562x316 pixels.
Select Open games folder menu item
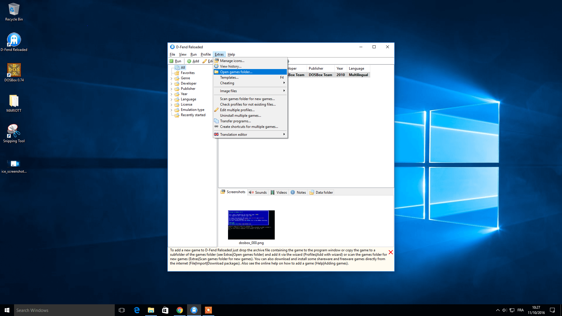(236, 72)
